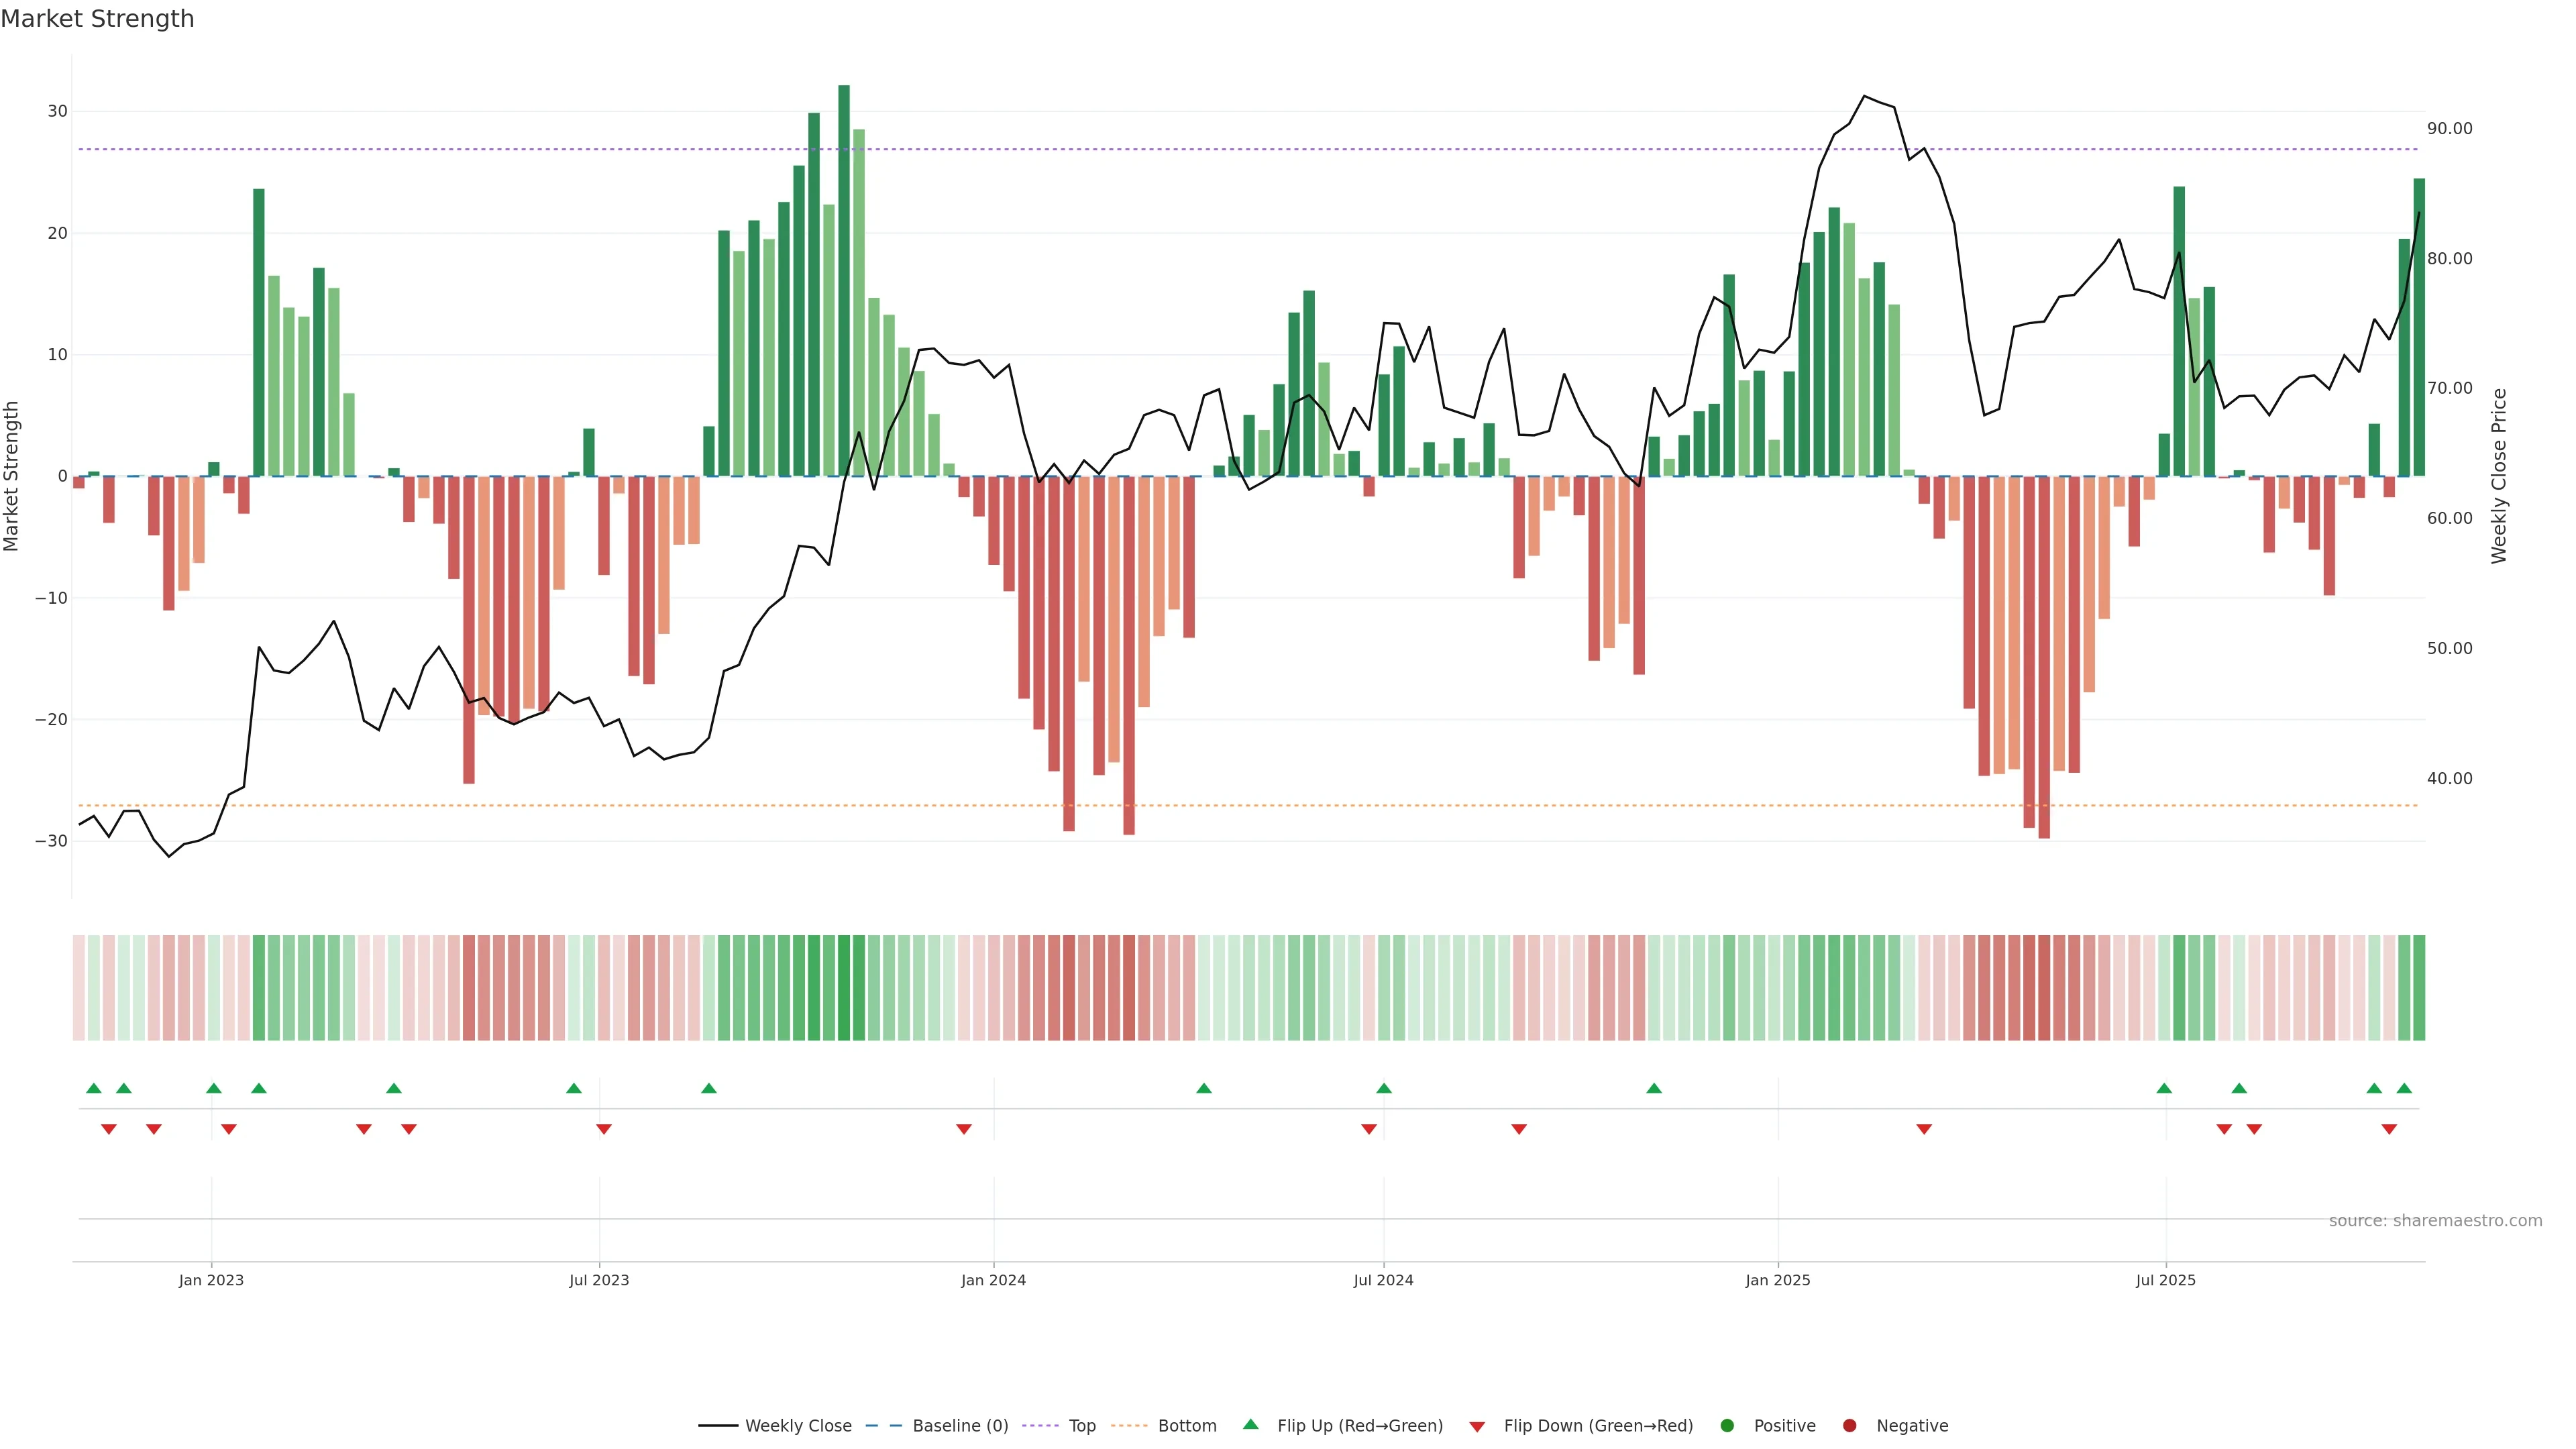Click the last green flip-up triangle marker
This screenshot has height=1449, width=2576.
coord(2404,1088)
